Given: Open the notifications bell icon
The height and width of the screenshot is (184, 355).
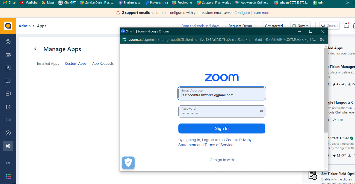Looking at the screenshot, I should pos(347,26).
